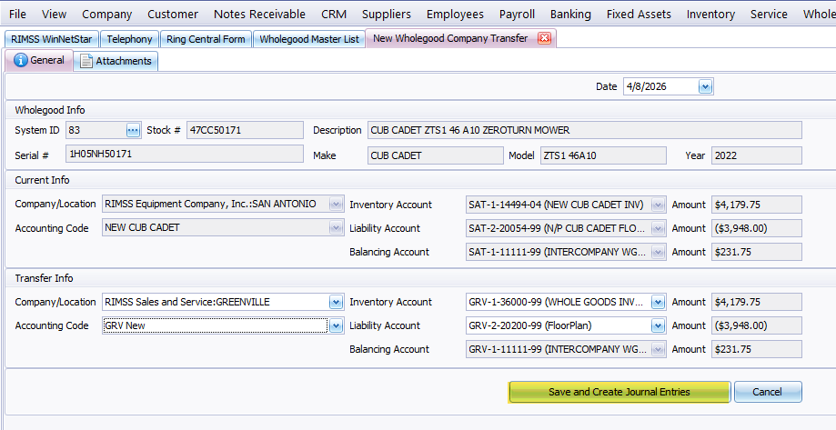Select the General sub-tab
This screenshot has height=430, width=836.
click(x=39, y=60)
